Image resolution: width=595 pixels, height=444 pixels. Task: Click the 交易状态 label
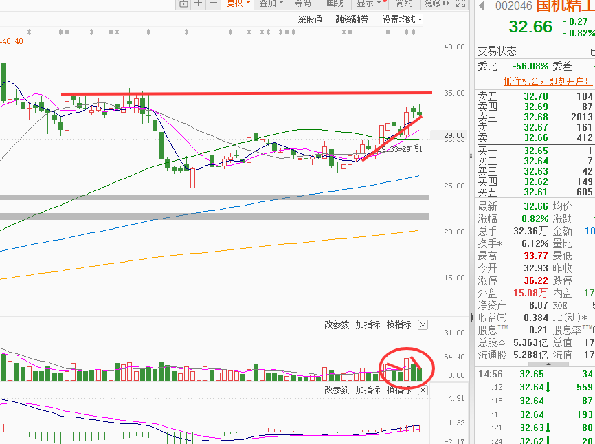point(497,52)
